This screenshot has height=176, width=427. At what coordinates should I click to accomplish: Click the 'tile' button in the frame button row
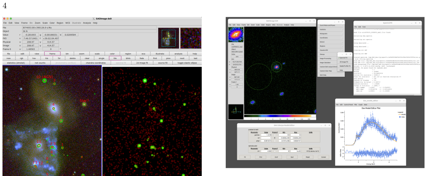[115, 58]
